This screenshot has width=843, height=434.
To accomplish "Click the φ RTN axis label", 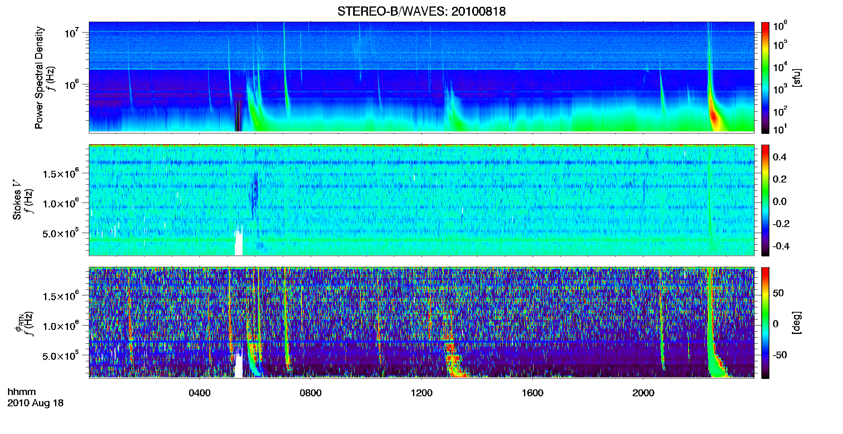I will (x=19, y=323).
